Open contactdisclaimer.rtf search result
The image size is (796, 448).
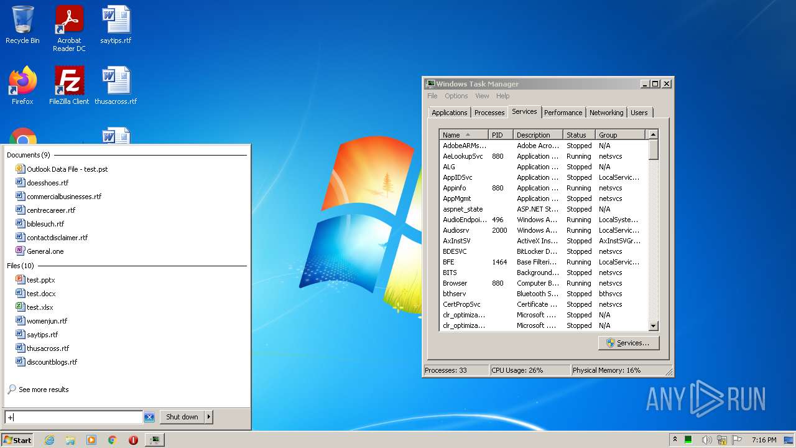(52, 238)
